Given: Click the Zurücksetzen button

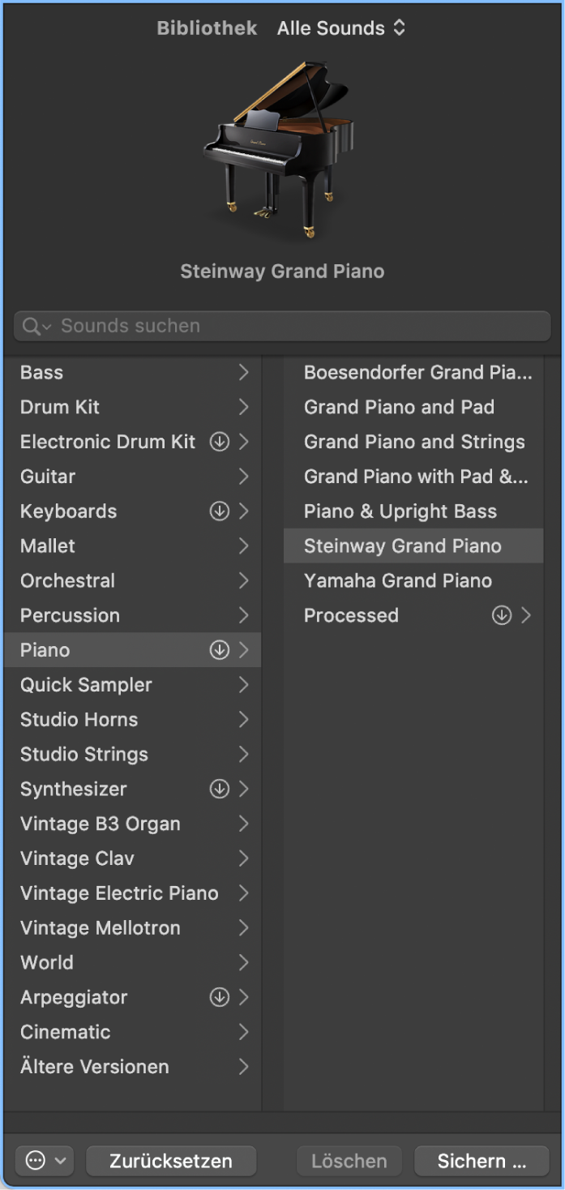Looking at the screenshot, I should 171,1161.
